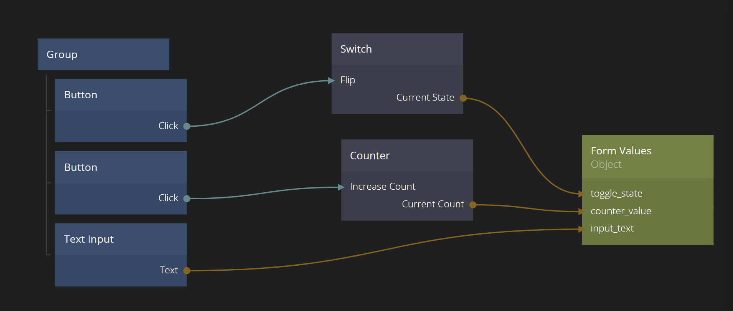Click the toggle_state input arrow
Viewport: 733px width, 311px height.
581,194
